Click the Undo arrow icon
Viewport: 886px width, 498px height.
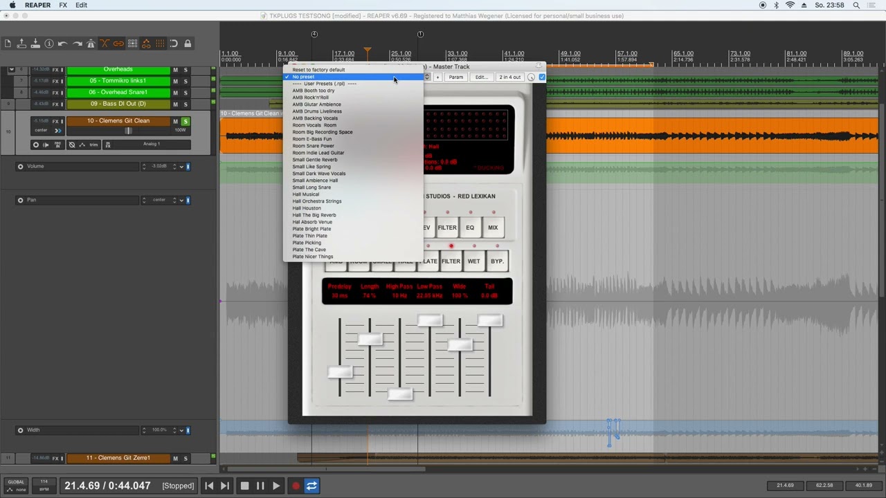63,44
